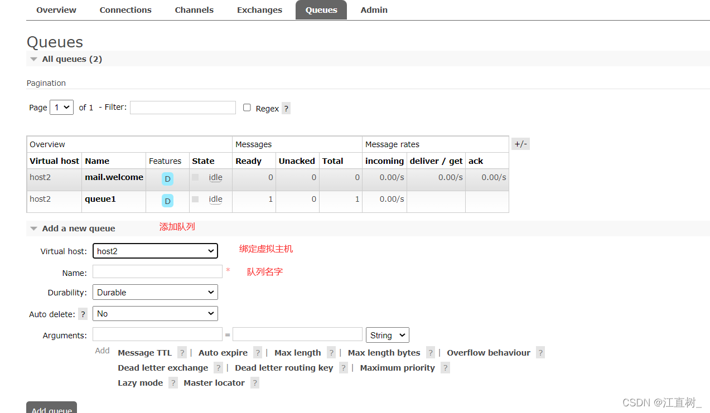This screenshot has height=413, width=710.
Task: Add the Auto expire argument
Action: (x=223, y=353)
